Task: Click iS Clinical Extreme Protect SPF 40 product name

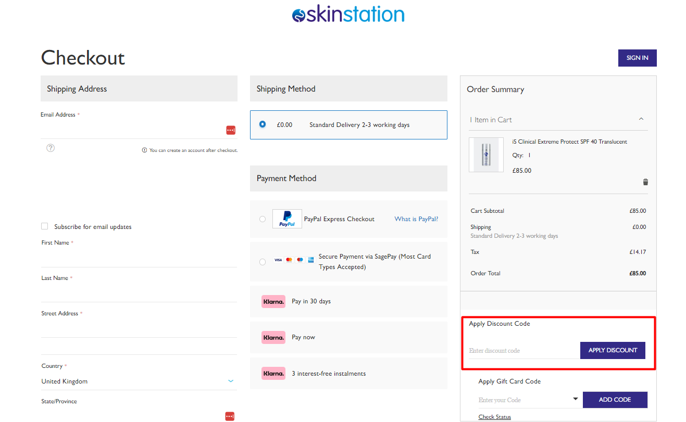Action: pos(570,142)
